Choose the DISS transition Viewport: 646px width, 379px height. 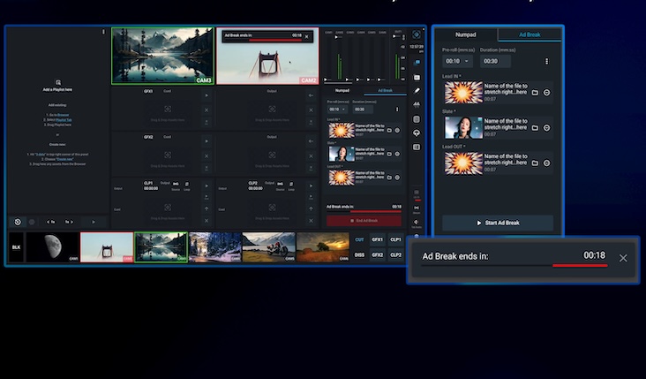[x=359, y=254]
